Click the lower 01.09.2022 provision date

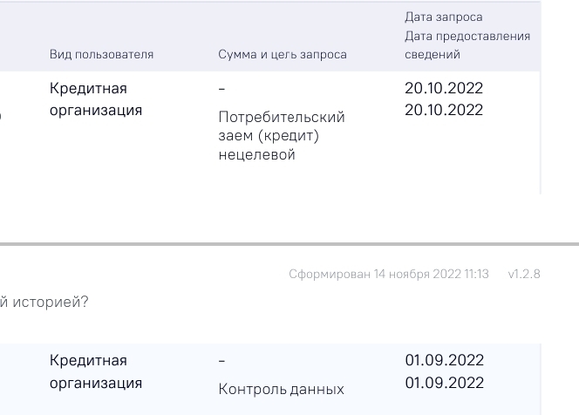pyautogui.click(x=444, y=383)
